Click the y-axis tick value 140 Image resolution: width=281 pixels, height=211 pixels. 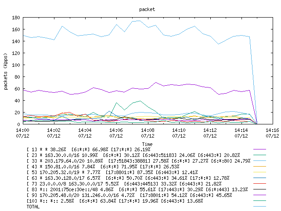tap(16, 41)
